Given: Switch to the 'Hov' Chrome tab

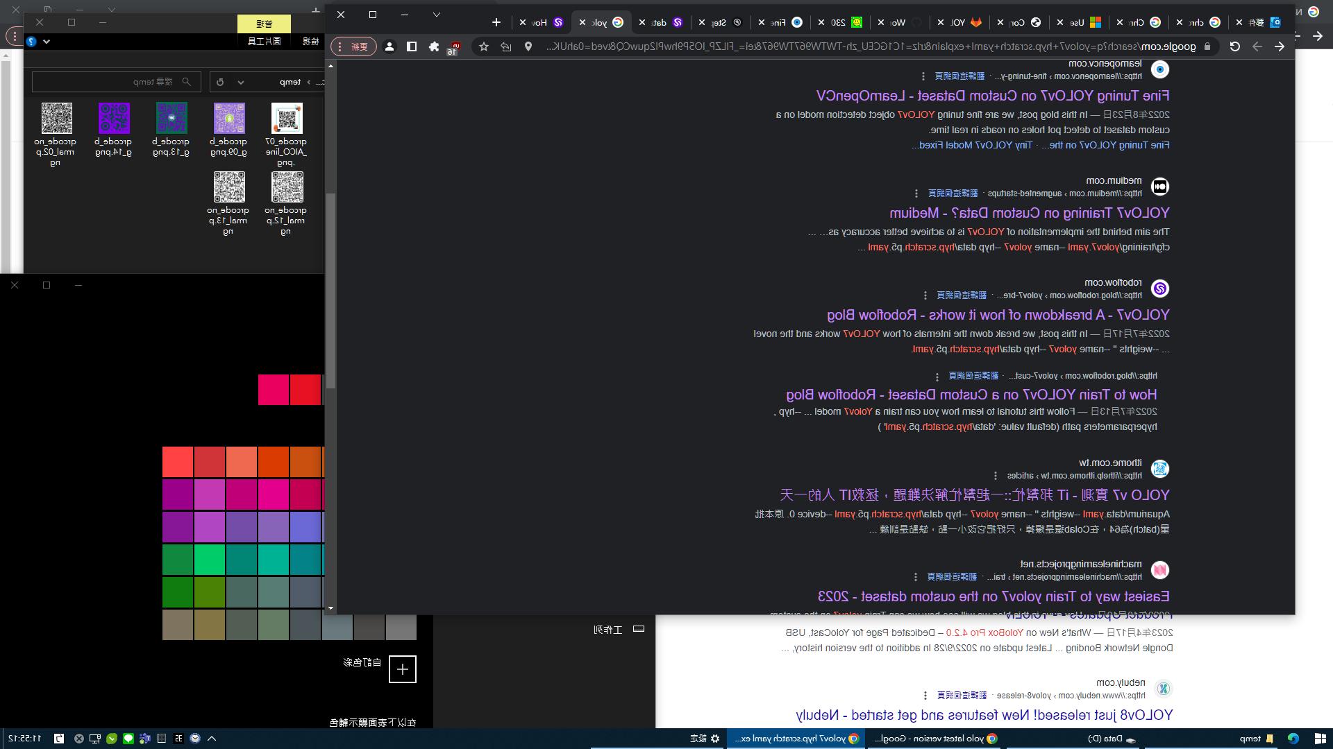Looking at the screenshot, I should click(x=542, y=22).
